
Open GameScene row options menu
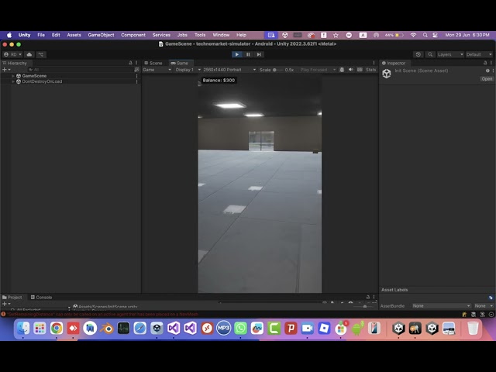click(x=136, y=76)
